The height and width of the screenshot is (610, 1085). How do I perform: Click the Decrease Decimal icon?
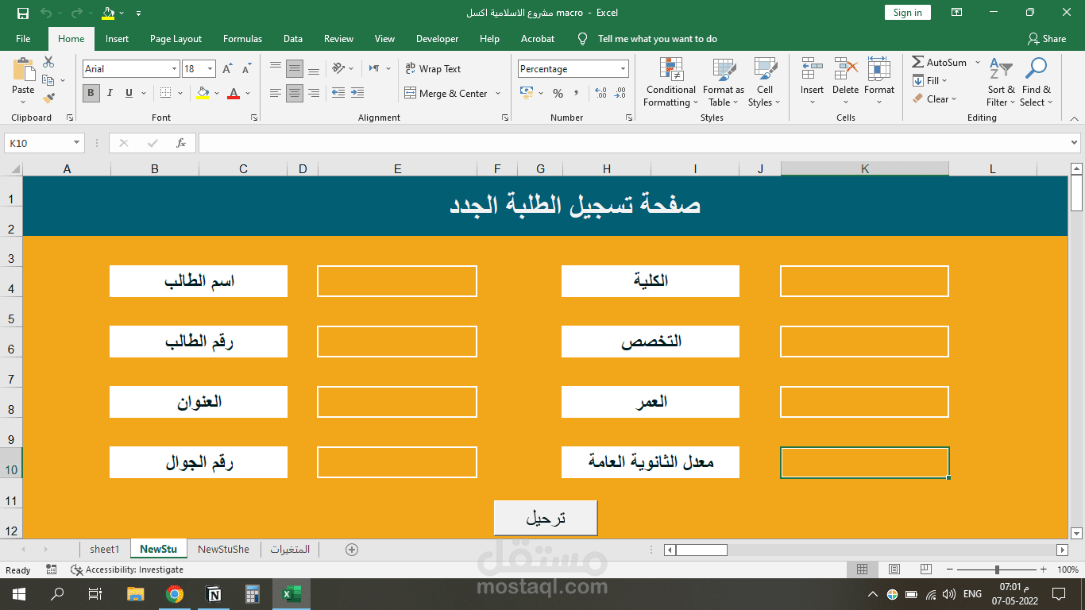pos(619,93)
